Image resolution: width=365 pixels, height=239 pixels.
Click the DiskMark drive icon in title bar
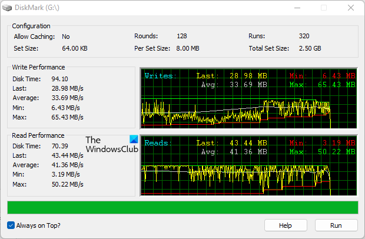(x=7, y=8)
